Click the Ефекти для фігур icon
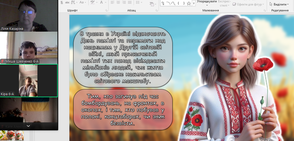The image size is (294, 141). click(x=234, y=4)
